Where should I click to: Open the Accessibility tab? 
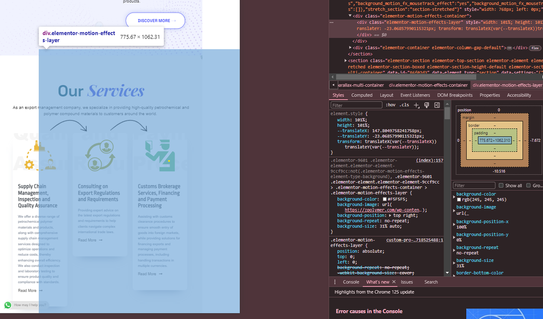click(519, 95)
